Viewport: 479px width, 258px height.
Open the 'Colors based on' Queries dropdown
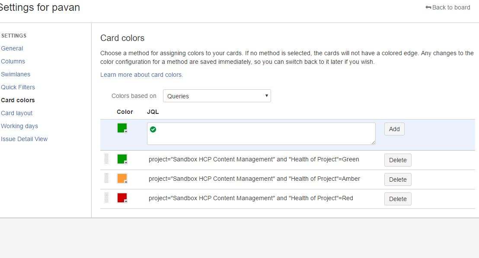(x=217, y=96)
